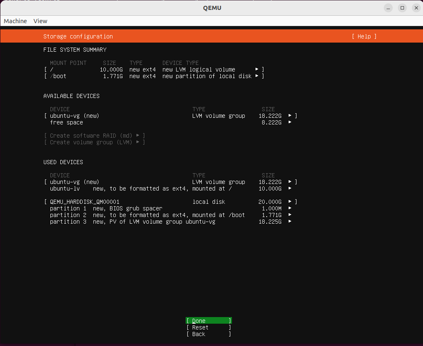This screenshot has height=346, width=423.
Task: Go back using the Back button
Action: click(x=208, y=334)
